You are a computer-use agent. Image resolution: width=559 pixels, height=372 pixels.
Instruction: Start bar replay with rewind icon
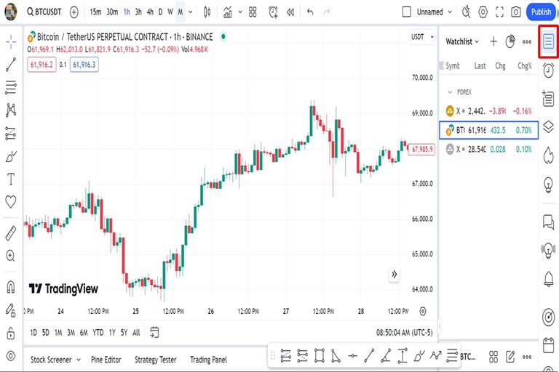[x=290, y=12]
